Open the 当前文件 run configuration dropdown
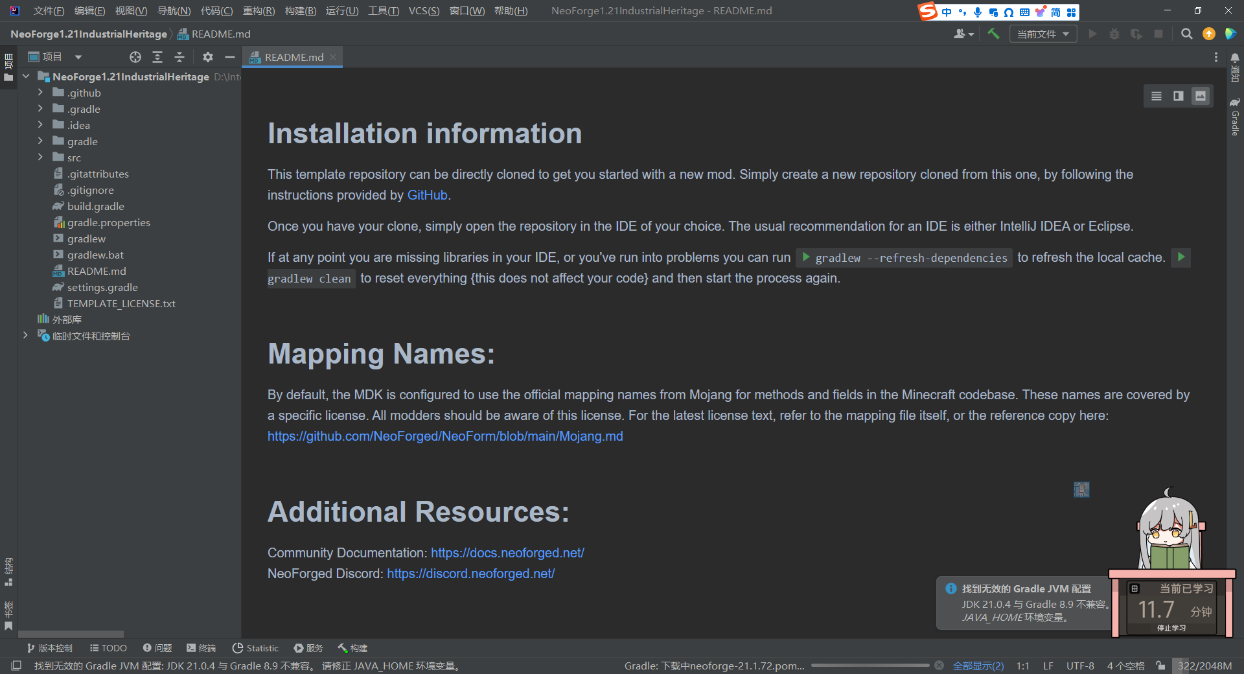 coord(1042,34)
